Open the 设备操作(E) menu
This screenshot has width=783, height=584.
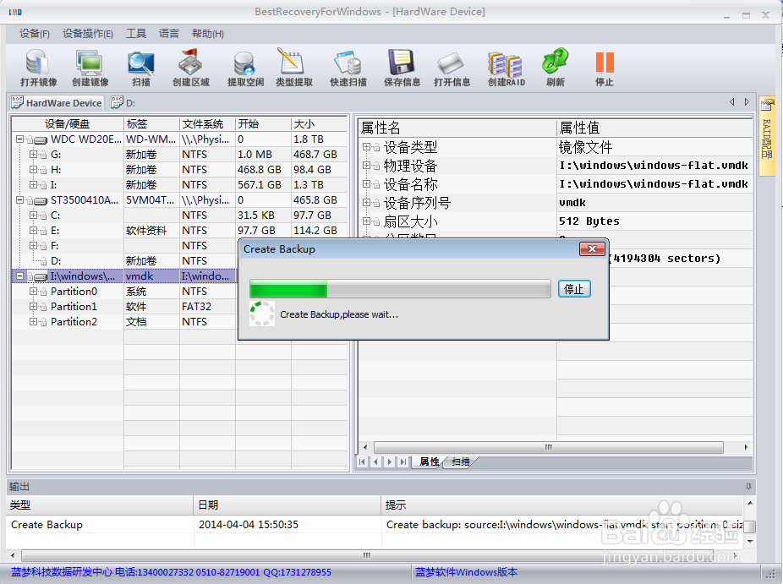(x=87, y=34)
